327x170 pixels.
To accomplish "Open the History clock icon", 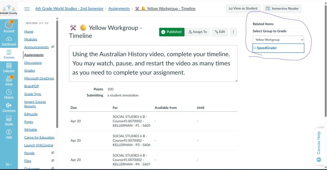I will (9, 92).
